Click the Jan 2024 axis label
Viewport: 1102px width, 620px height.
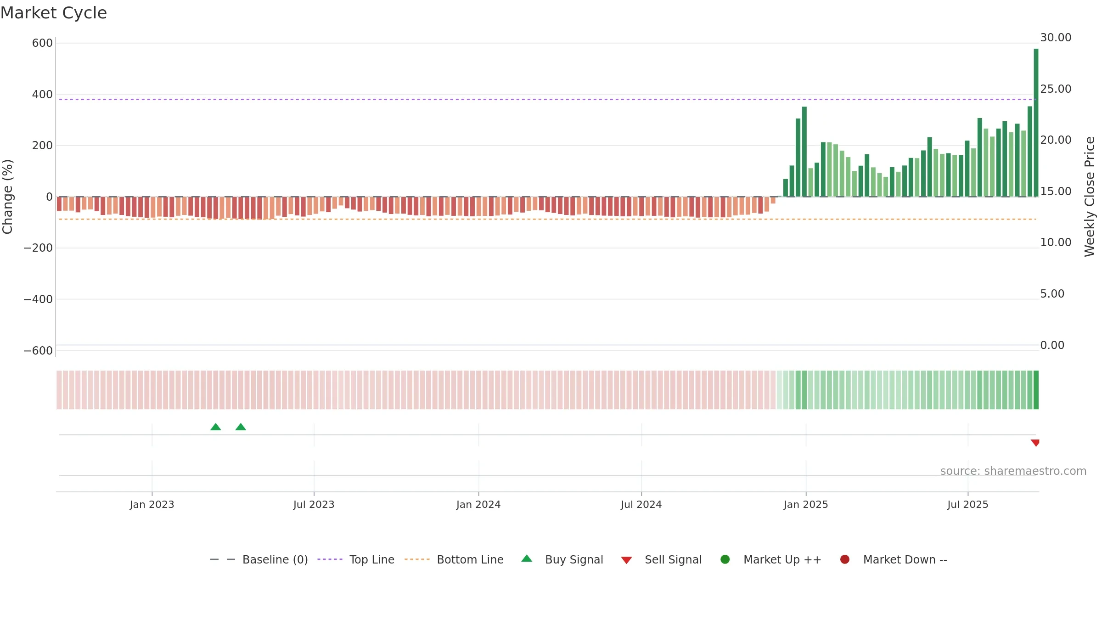pyautogui.click(x=478, y=505)
